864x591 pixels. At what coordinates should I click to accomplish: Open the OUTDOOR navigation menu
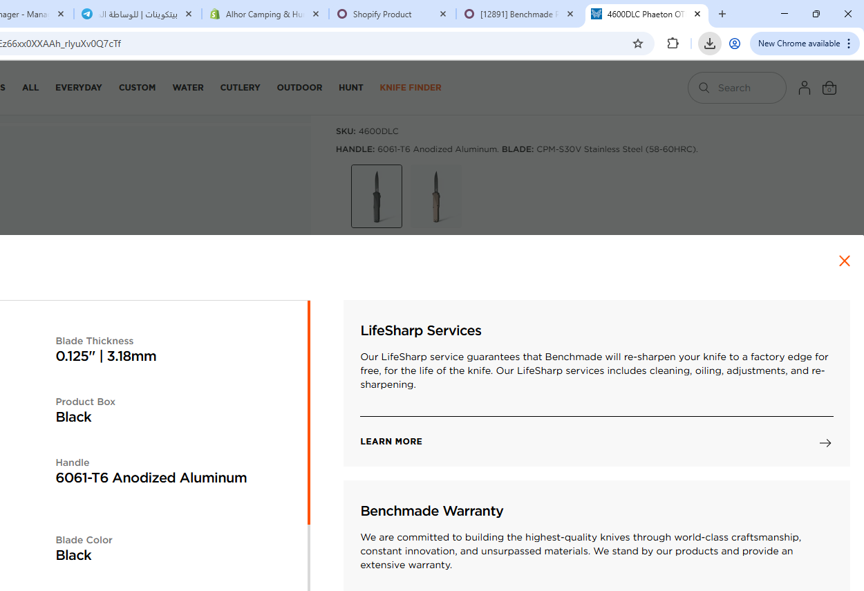tap(299, 88)
